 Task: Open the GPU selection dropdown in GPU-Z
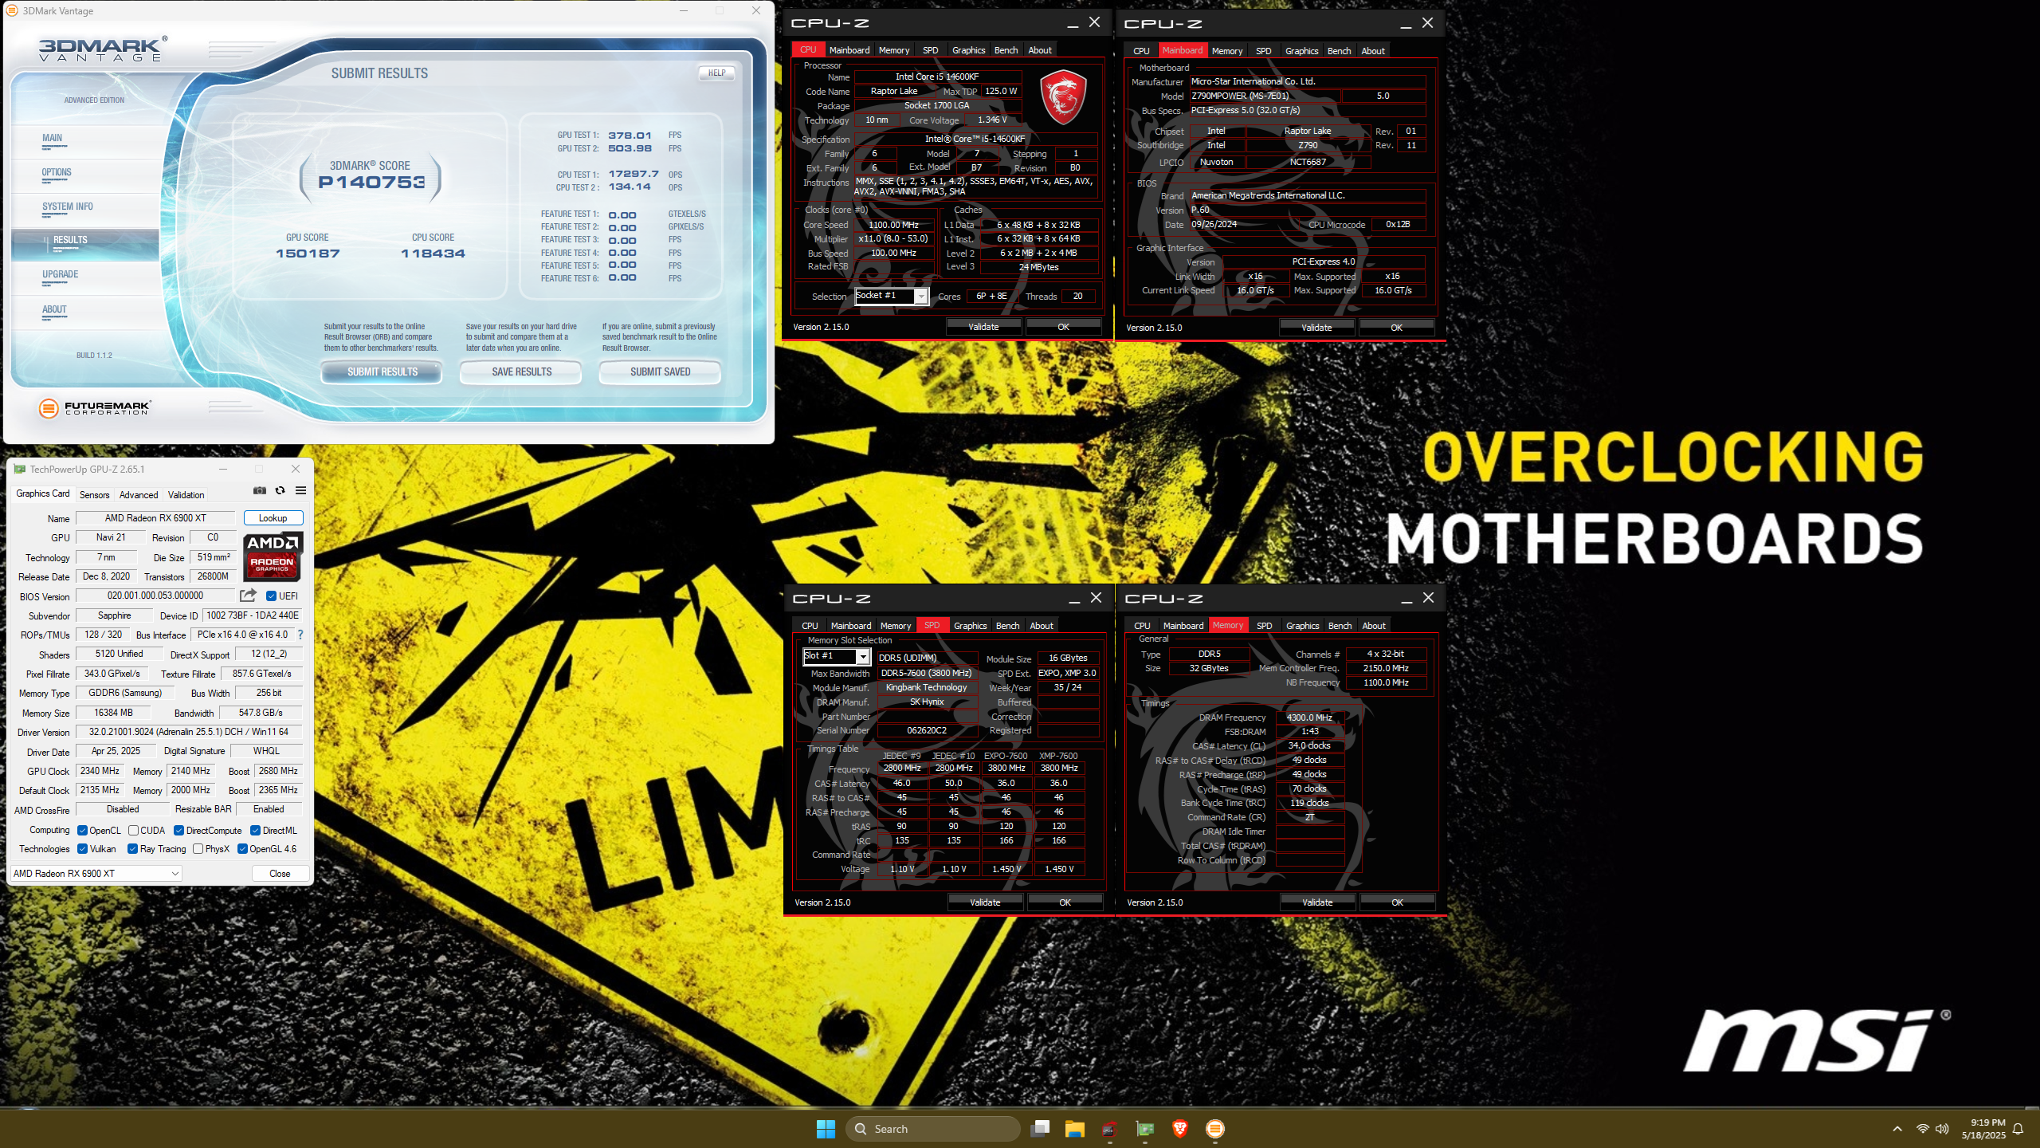tap(96, 873)
